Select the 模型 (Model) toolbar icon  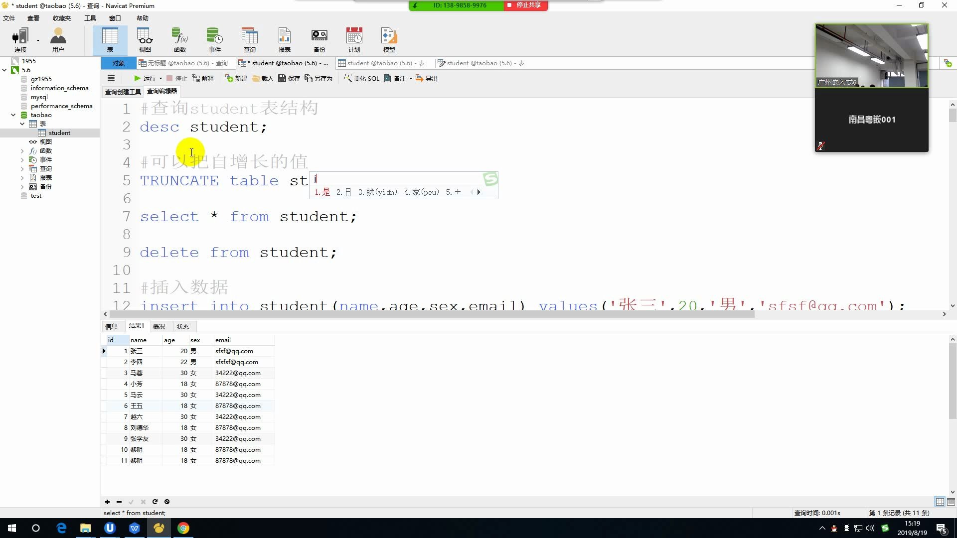pos(389,39)
